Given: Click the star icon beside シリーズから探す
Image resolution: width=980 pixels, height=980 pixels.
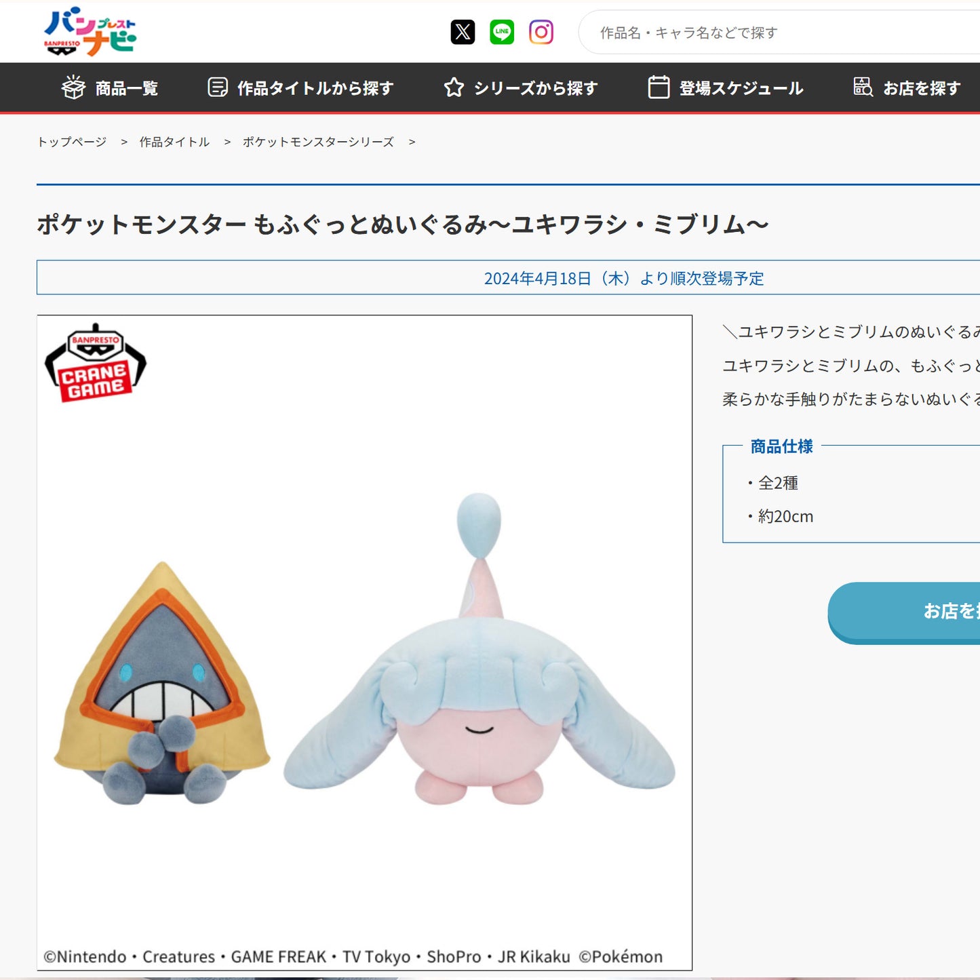Looking at the screenshot, I should [x=454, y=87].
